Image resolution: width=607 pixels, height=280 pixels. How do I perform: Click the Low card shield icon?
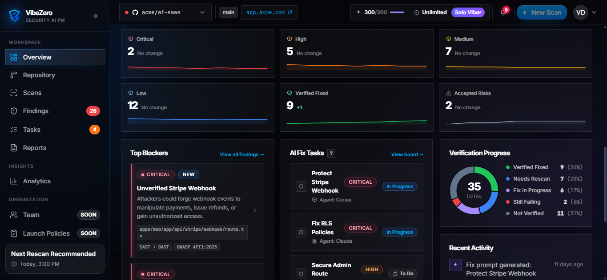click(131, 93)
